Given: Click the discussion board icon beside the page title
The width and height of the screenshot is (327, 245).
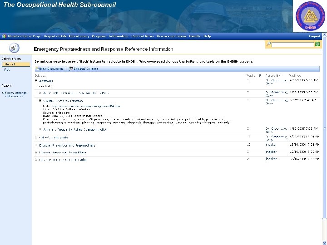Looking at the screenshot, I should [14, 48].
